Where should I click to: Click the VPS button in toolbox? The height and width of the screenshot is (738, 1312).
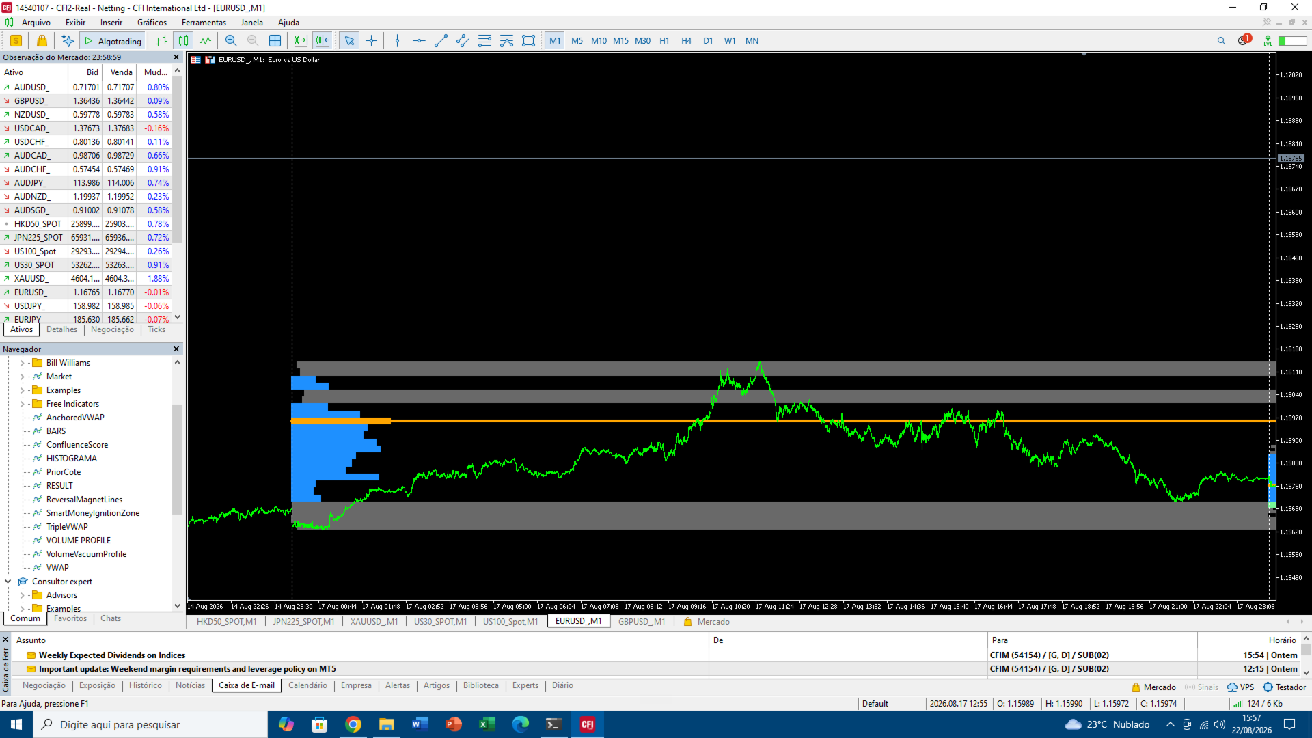(1241, 687)
